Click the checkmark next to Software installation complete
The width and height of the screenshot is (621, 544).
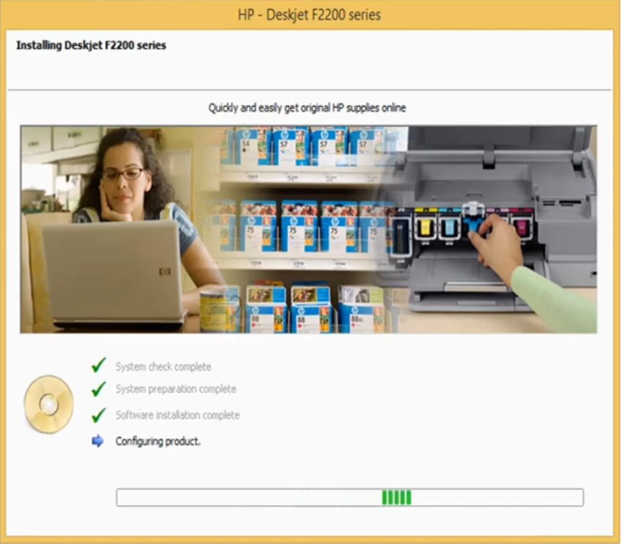(98, 415)
